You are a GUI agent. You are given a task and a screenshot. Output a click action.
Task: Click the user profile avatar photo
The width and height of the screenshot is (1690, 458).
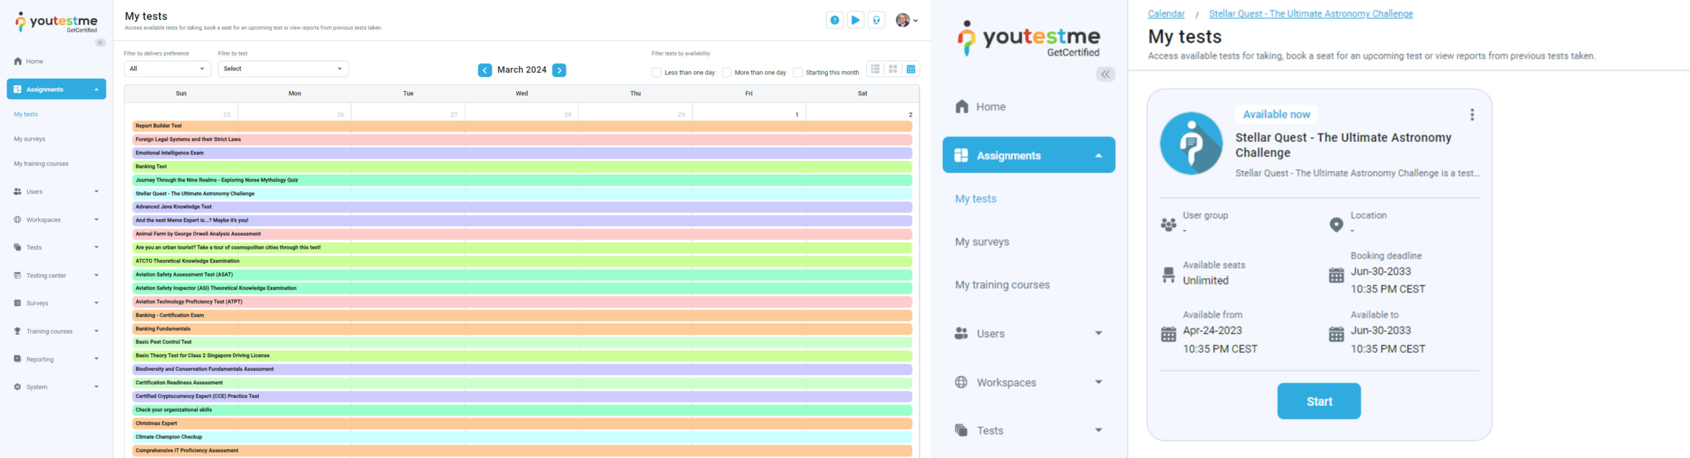(902, 20)
